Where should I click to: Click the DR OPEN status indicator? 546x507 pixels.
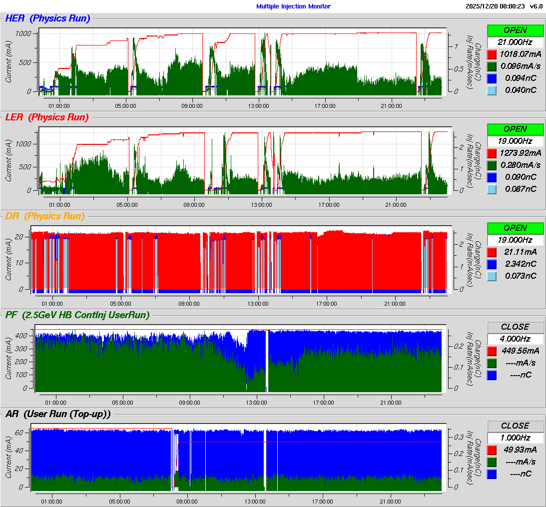pyautogui.click(x=515, y=228)
